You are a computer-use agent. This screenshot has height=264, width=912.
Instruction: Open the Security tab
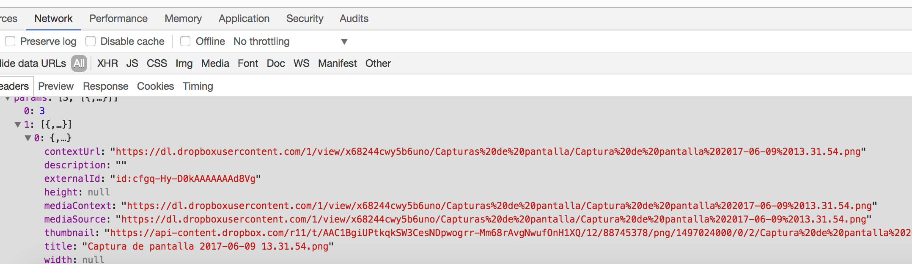coord(305,19)
